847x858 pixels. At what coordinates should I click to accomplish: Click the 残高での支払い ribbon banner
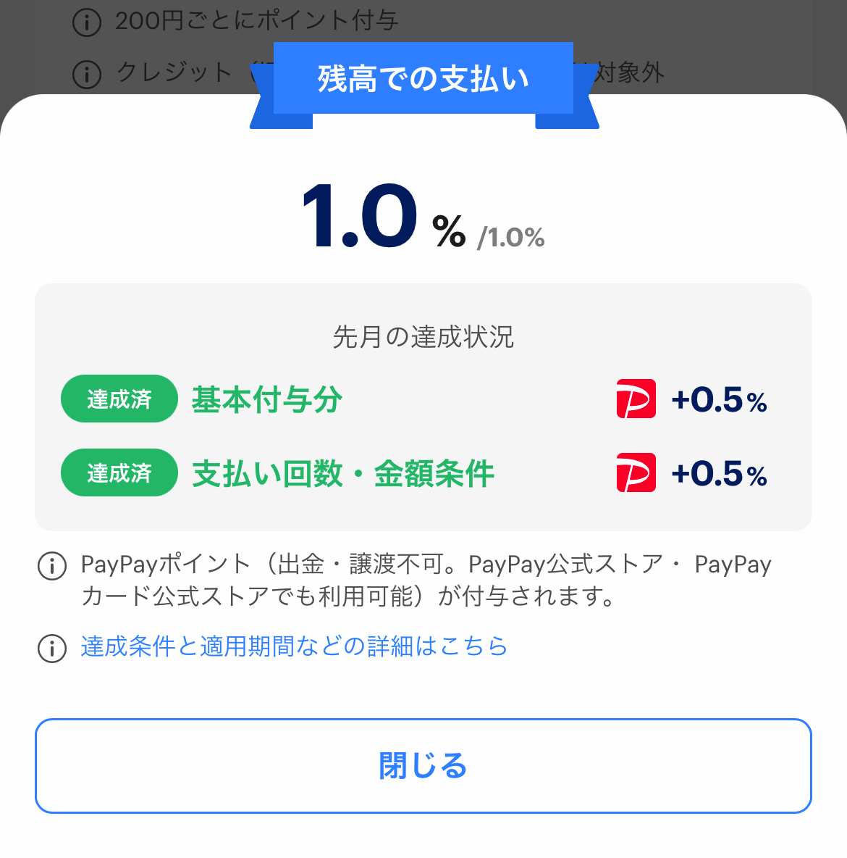point(423,79)
